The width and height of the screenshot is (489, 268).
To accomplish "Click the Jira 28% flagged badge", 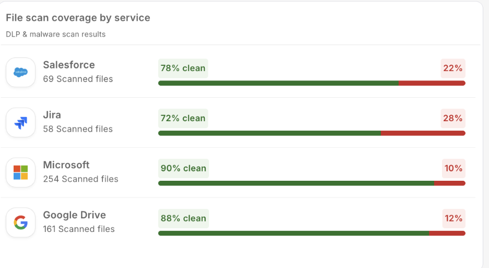I will pyautogui.click(x=453, y=118).
